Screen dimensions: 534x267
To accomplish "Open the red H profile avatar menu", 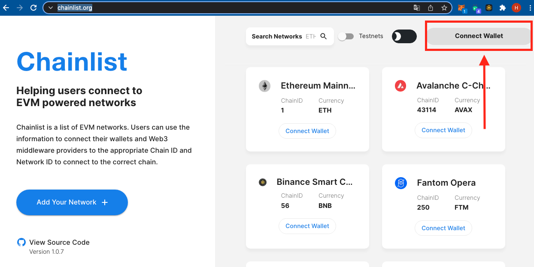I will pos(516,8).
